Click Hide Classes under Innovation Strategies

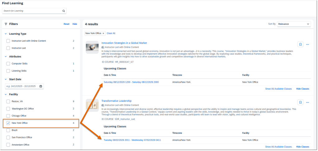pos(302,89)
